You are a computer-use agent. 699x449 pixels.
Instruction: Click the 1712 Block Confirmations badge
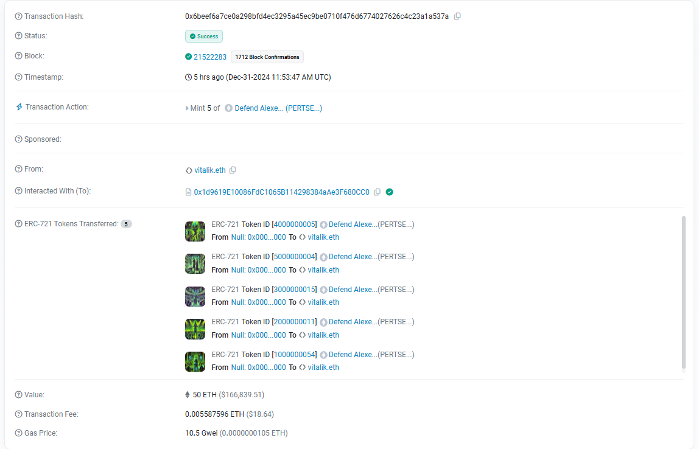[x=267, y=57]
